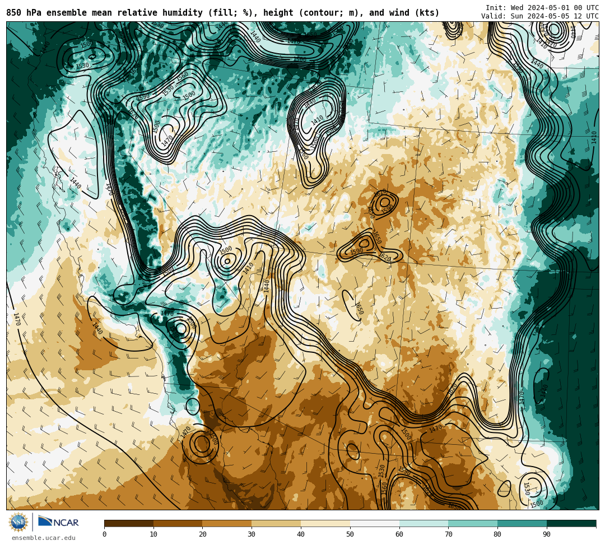Click the Valid: Sun 2024-05-05 12 UTC text
Image resolution: width=605 pixels, height=545 pixels.
click(x=540, y=16)
